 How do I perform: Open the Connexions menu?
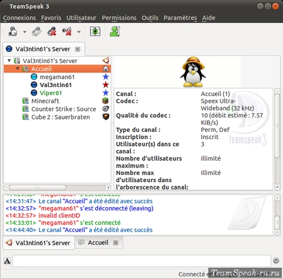(19, 18)
